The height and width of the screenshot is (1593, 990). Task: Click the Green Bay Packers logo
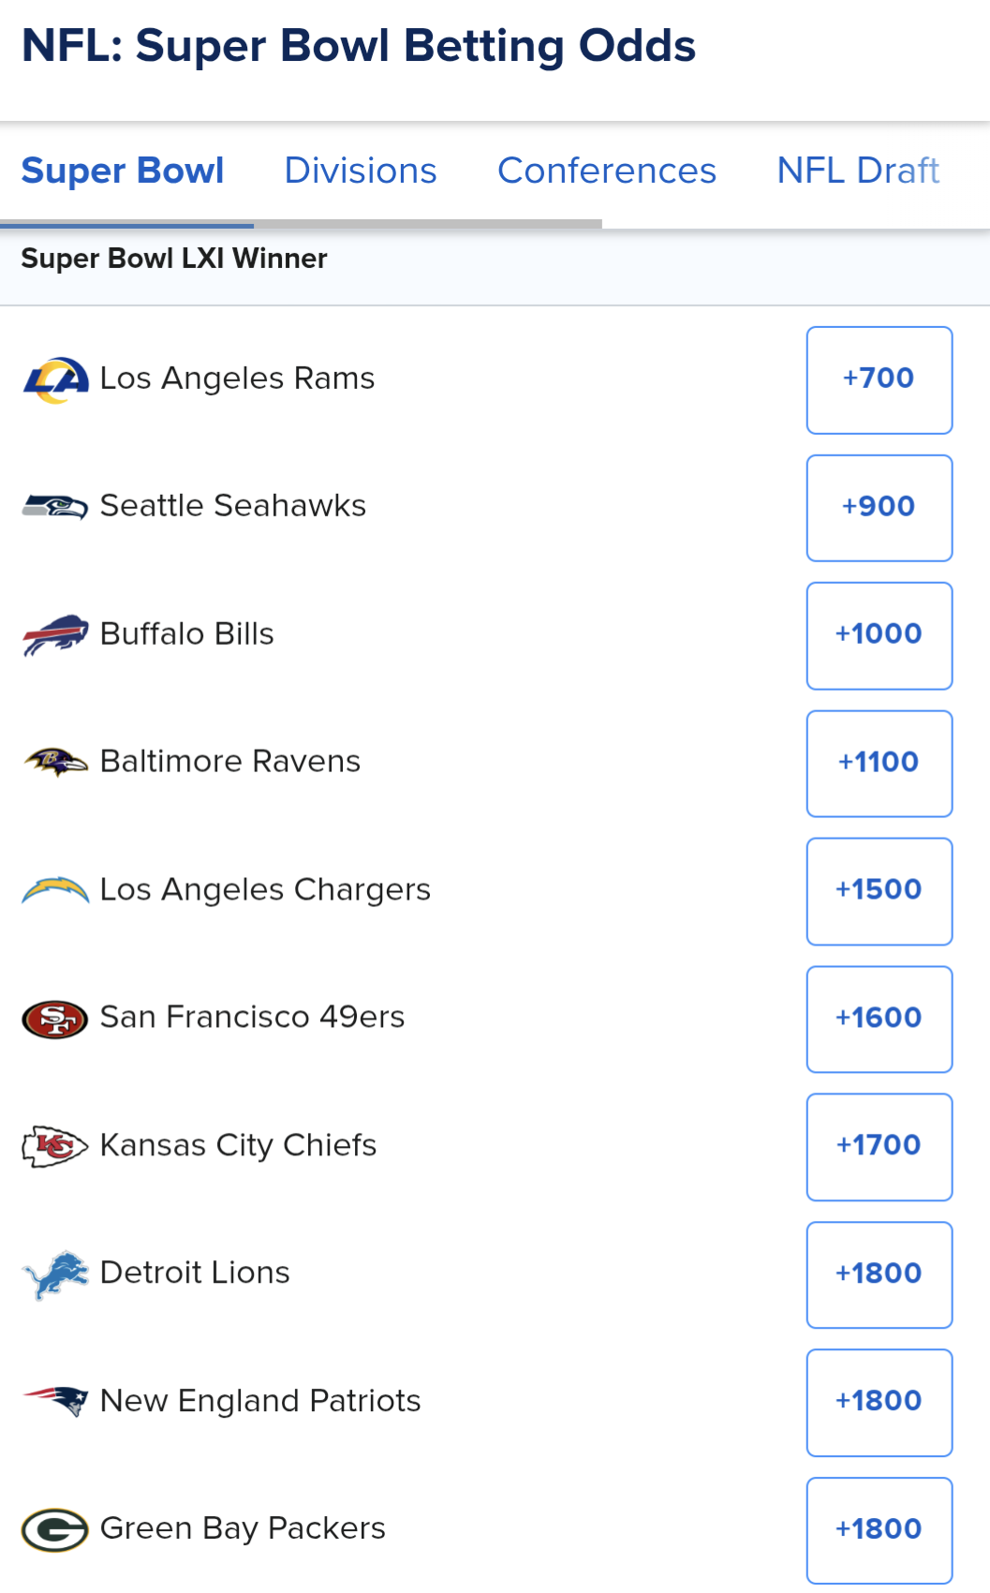[x=55, y=1529]
